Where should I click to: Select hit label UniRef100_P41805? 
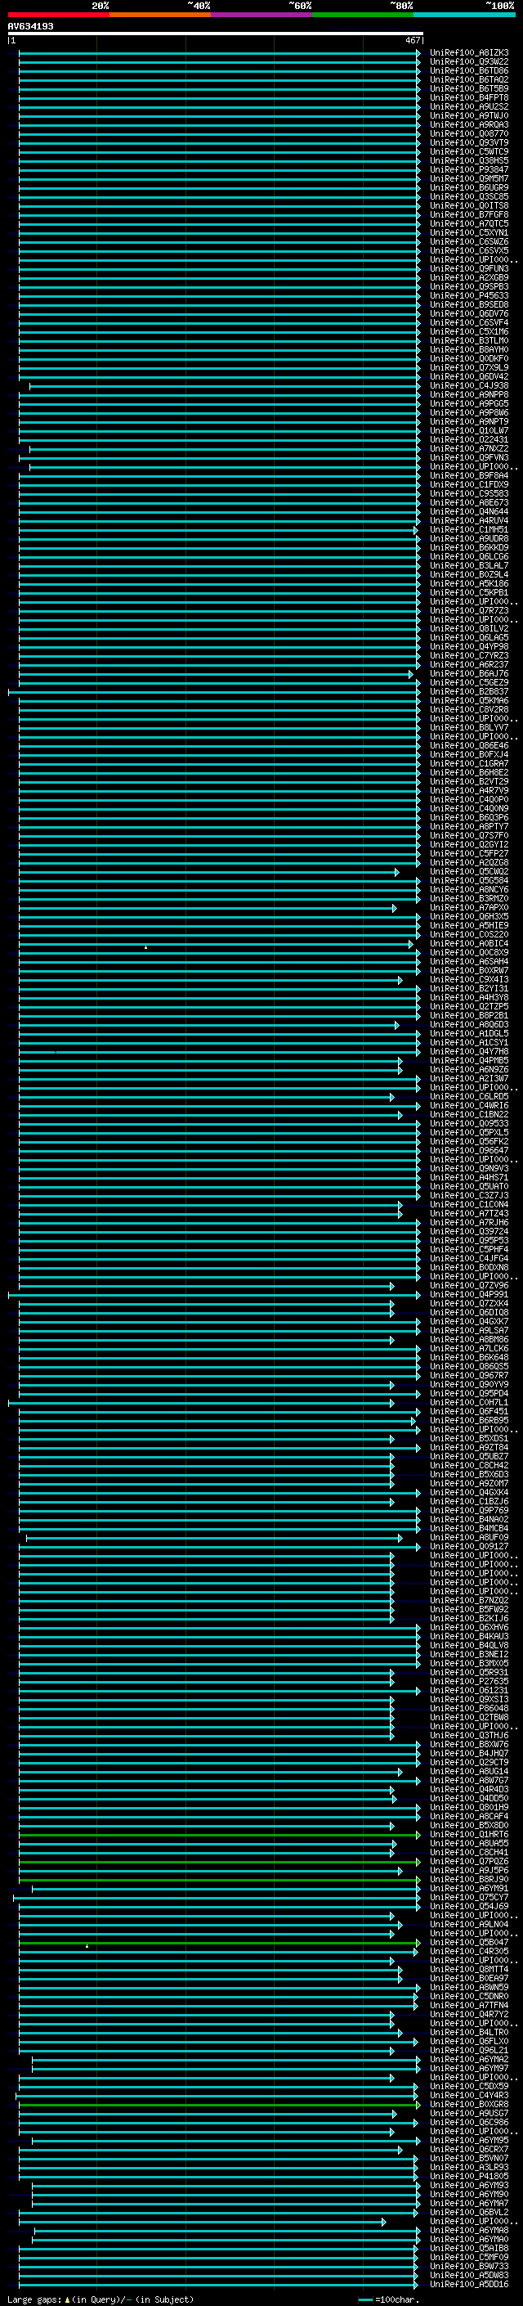click(x=469, y=2177)
